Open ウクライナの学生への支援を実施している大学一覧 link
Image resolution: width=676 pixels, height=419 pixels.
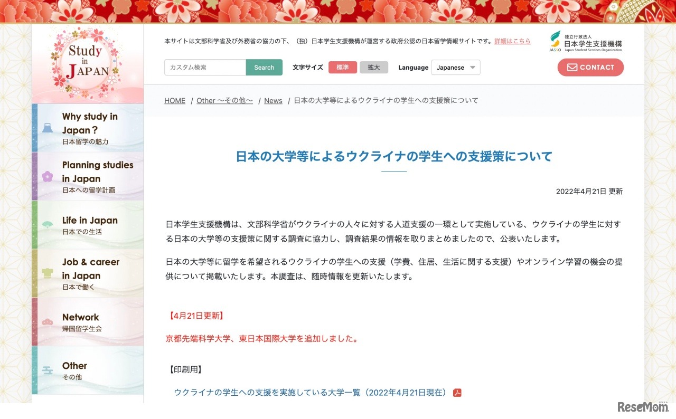click(x=311, y=393)
